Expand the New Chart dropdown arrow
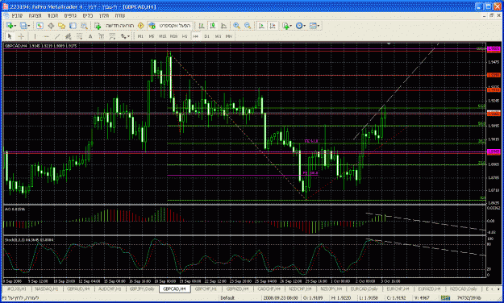This screenshot has width=504, height=303. click(x=15, y=26)
